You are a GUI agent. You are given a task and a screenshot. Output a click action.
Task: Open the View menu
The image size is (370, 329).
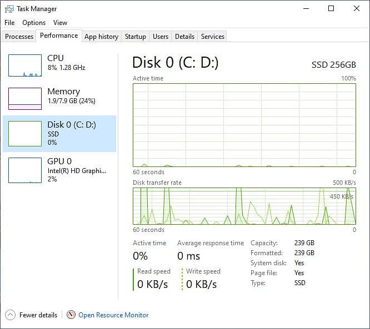pyautogui.click(x=60, y=23)
